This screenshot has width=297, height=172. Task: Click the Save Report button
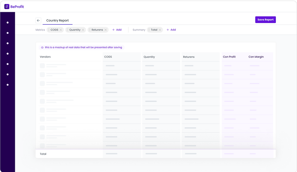tap(265, 20)
